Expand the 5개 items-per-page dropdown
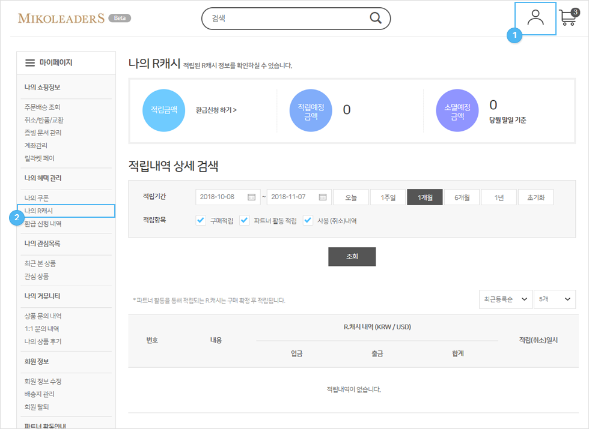Screen dimensions: 589x429 [554, 299]
